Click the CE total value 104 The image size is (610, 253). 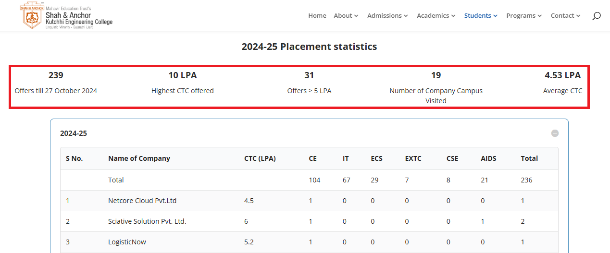click(x=314, y=180)
